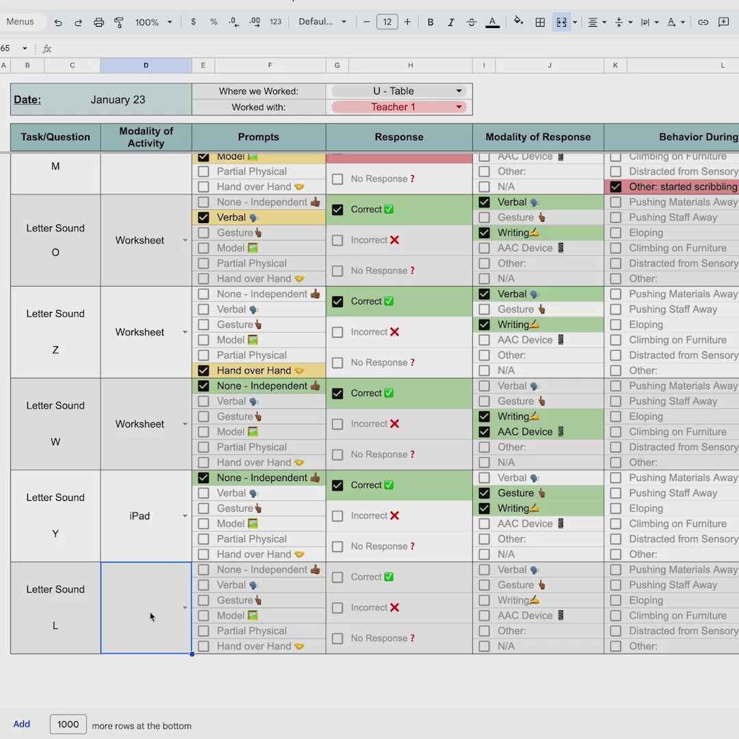Open the fill color picker
The width and height of the screenshot is (739, 739).
[x=518, y=22]
